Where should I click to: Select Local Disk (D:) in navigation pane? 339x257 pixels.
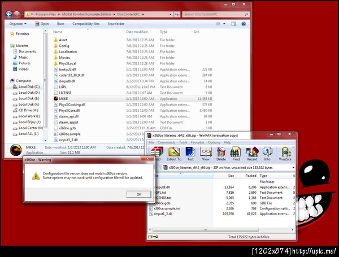(29, 93)
